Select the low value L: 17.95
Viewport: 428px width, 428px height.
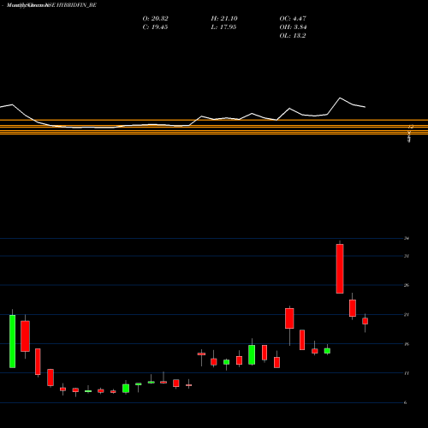tap(223, 27)
